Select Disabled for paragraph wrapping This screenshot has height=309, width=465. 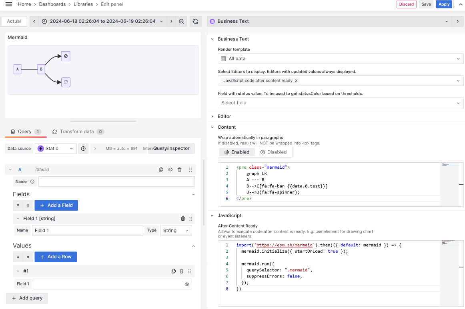click(x=273, y=152)
